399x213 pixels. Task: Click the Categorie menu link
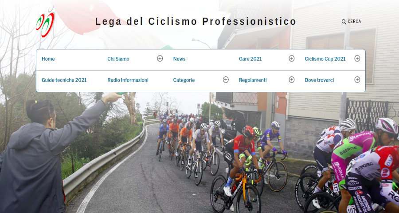(x=184, y=80)
